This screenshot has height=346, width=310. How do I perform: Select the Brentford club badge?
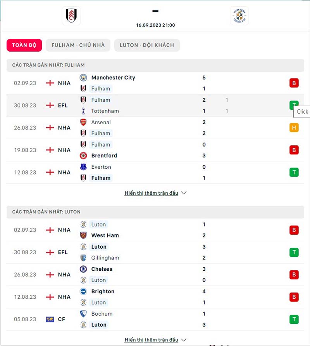pyautogui.click(x=83, y=156)
